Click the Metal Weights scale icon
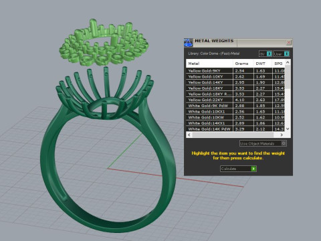This screenshot has height=241, width=321. pos(188,43)
